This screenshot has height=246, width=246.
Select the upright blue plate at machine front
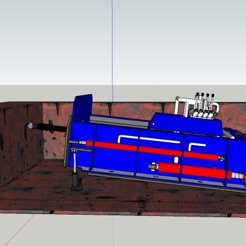point(83,109)
